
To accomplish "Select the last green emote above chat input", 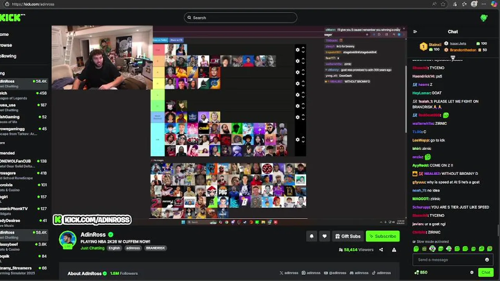I will point(489,249).
